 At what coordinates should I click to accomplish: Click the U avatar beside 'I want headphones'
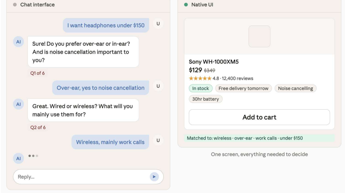158,24
